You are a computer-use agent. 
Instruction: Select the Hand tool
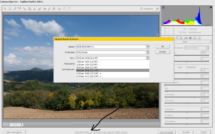10,9
